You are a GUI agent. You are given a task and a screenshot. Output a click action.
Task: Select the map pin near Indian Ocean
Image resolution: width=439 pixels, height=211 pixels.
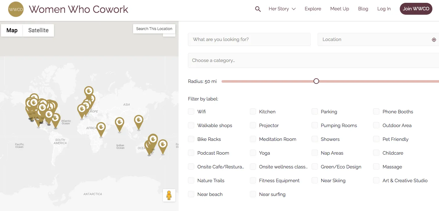[x=119, y=123]
